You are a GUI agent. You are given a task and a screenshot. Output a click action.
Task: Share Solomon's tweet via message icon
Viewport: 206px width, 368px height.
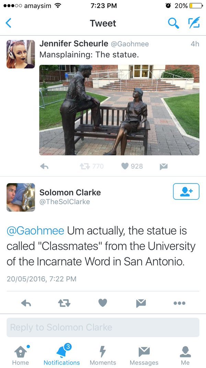pyautogui.click(x=141, y=303)
